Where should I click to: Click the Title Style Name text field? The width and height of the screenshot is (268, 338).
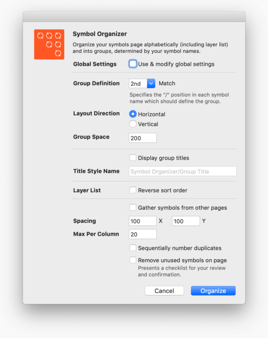(183, 171)
